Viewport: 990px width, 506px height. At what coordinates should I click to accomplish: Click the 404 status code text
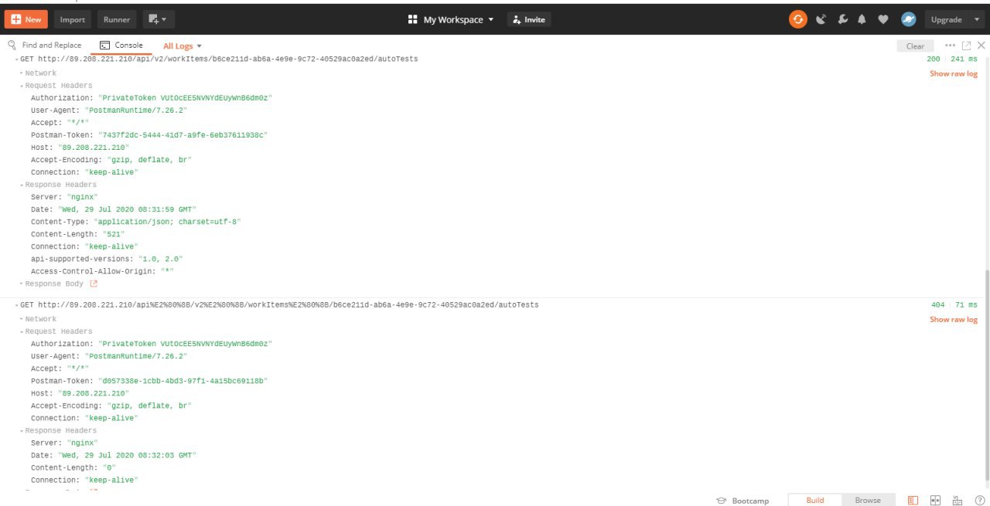coord(938,305)
